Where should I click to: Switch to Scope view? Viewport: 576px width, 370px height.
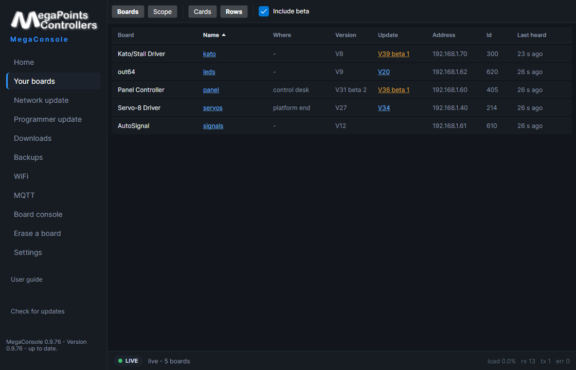[x=163, y=12]
